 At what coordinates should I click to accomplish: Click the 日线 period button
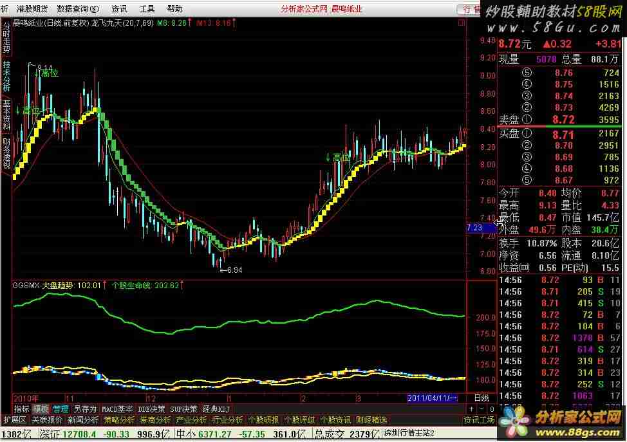click(x=482, y=398)
